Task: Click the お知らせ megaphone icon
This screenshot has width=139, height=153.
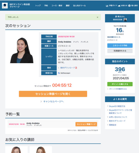Action: pyautogui.click(x=119, y=6)
